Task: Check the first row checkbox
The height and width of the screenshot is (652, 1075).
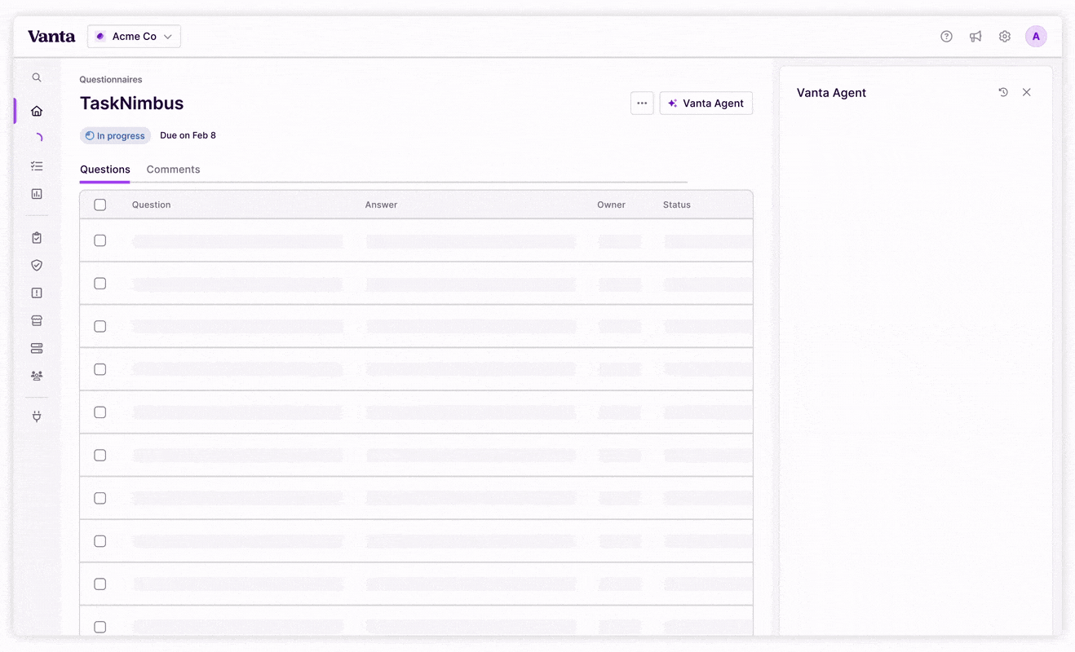Action: pyautogui.click(x=100, y=240)
